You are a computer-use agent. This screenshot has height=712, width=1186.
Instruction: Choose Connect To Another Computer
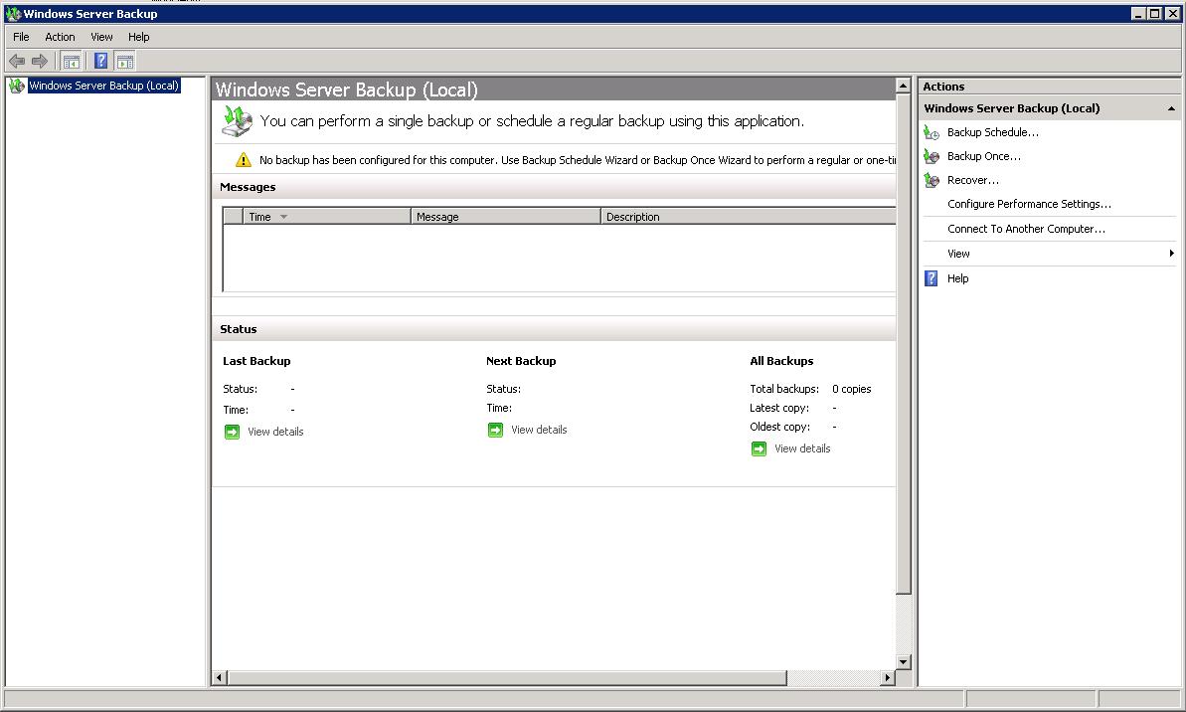pyautogui.click(x=1026, y=229)
